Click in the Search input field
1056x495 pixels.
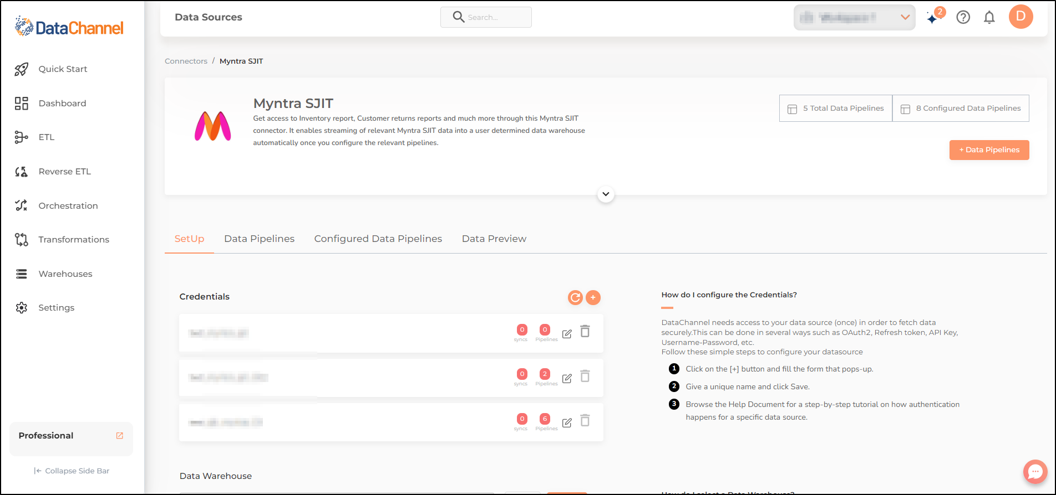pos(486,17)
